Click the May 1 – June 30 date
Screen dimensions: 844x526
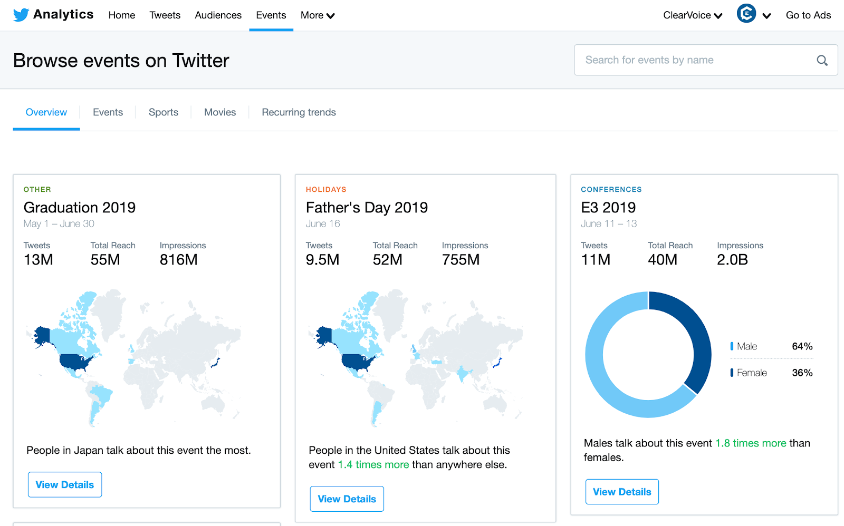(59, 223)
